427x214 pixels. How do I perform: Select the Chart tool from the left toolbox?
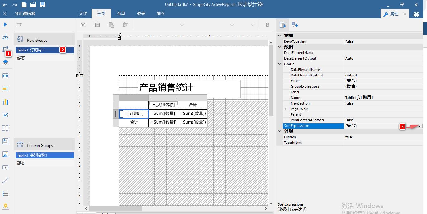[5, 101]
